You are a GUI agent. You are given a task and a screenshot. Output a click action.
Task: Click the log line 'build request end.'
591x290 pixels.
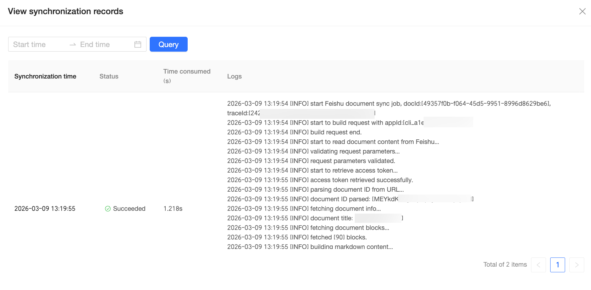[294, 132]
